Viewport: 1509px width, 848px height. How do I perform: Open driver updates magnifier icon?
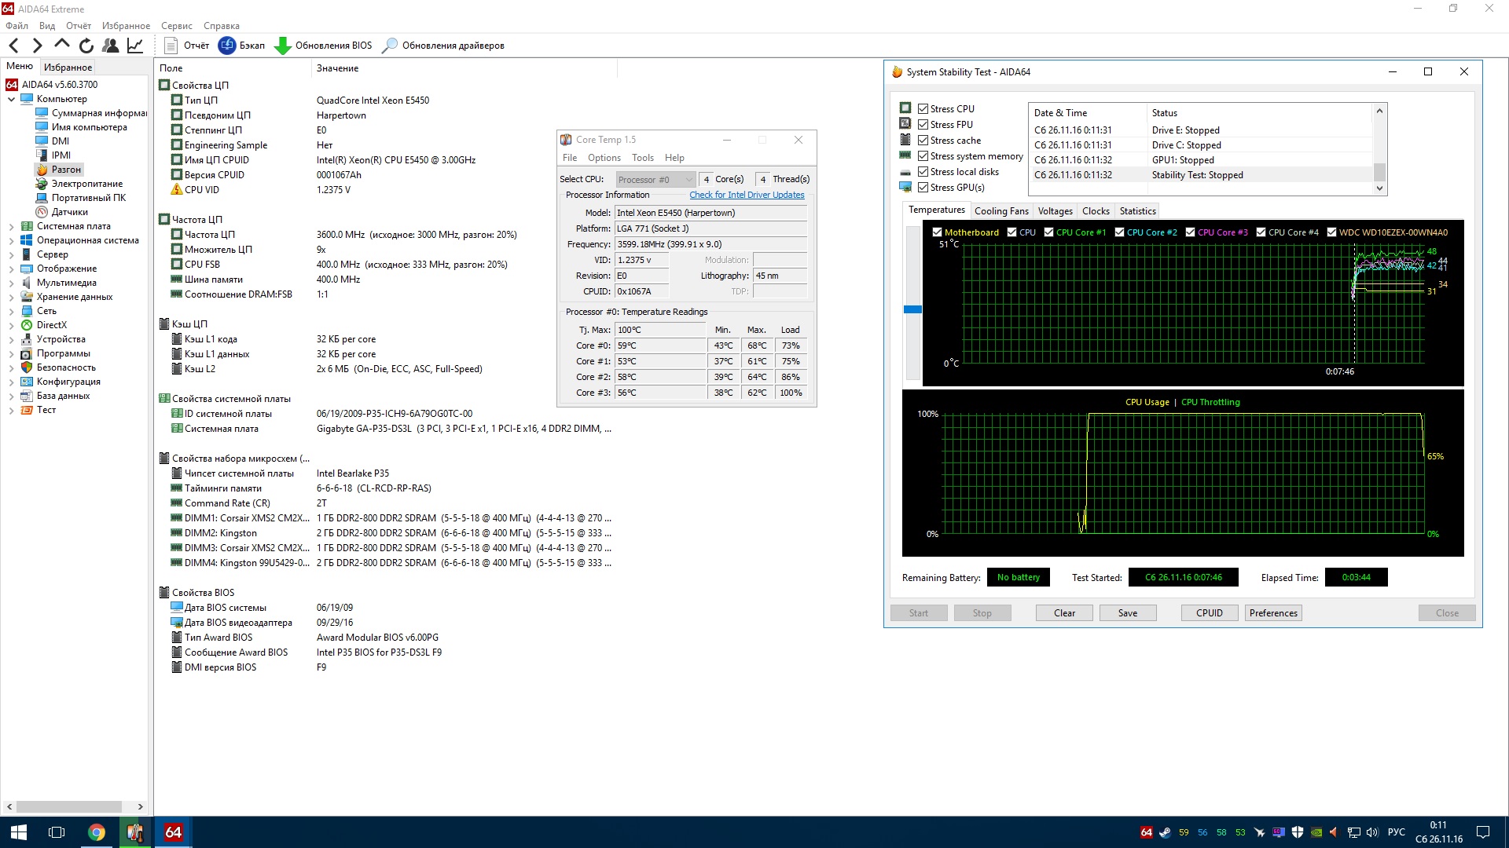[x=390, y=46]
